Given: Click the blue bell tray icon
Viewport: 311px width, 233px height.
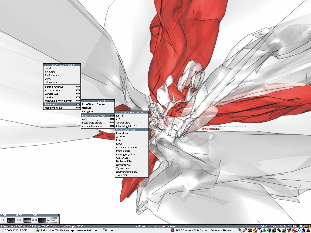Looking at the screenshot, I should click(x=303, y=230).
